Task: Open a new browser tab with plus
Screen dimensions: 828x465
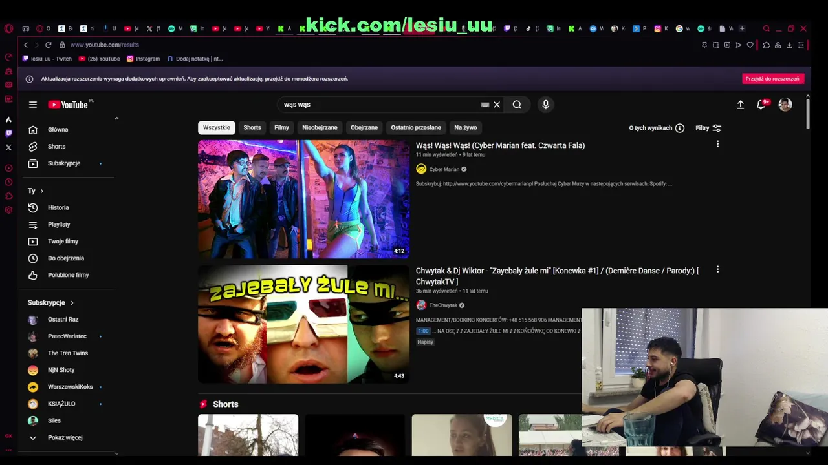Action: (742, 28)
